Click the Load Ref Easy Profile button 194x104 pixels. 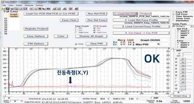point(141,20)
